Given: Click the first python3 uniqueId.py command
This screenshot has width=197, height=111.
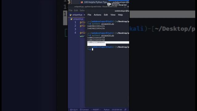Looking at the screenshot, I should [x=103, y=24].
